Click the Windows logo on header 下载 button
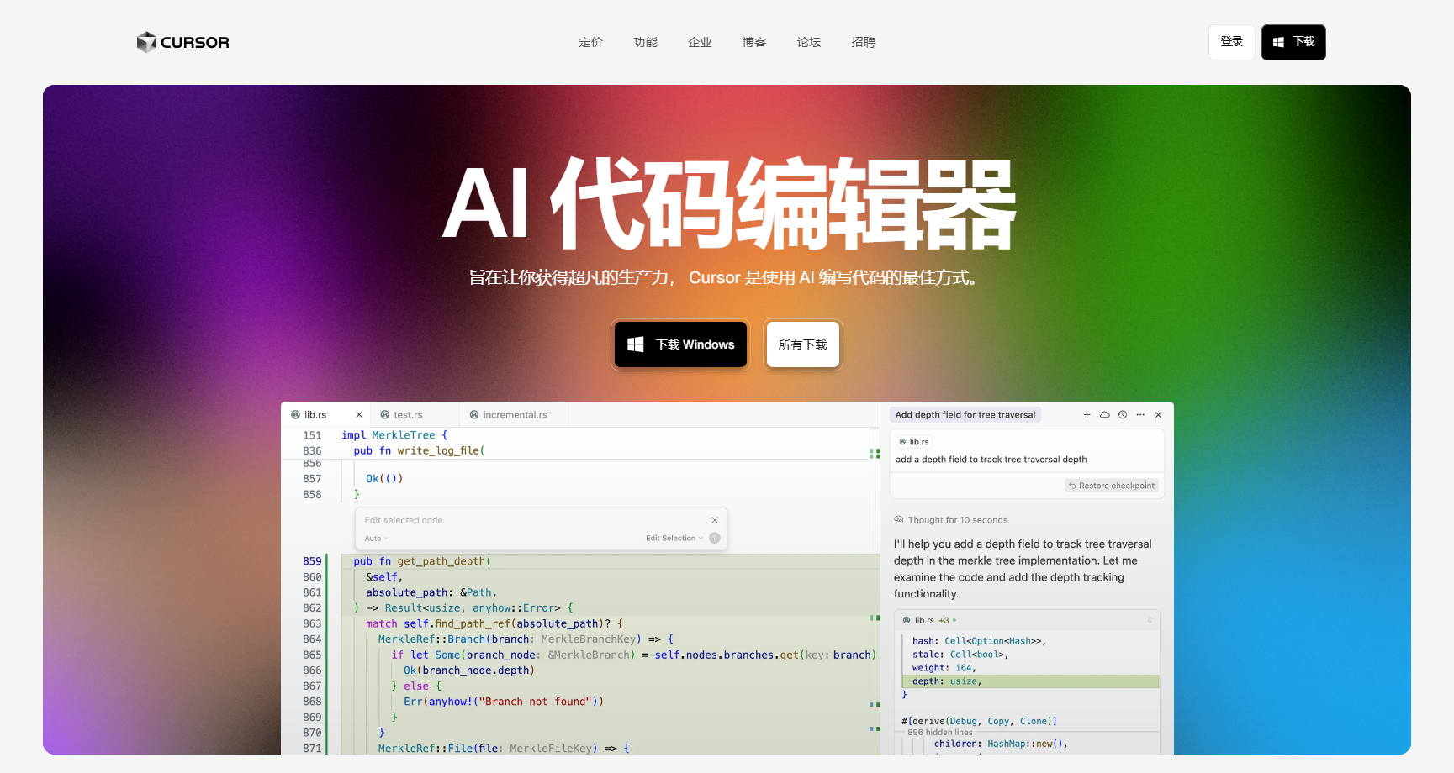This screenshot has width=1454, height=773. point(1278,42)
